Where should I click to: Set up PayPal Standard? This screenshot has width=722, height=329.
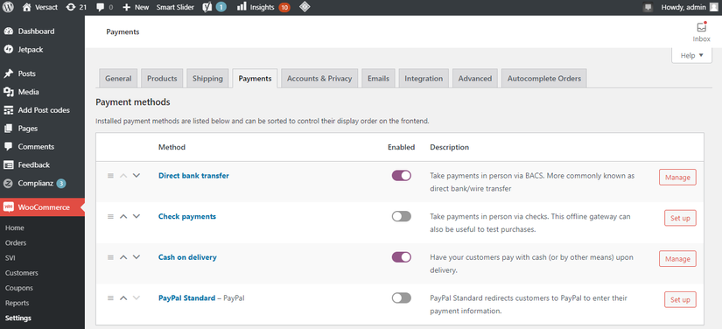pos(680,299)
